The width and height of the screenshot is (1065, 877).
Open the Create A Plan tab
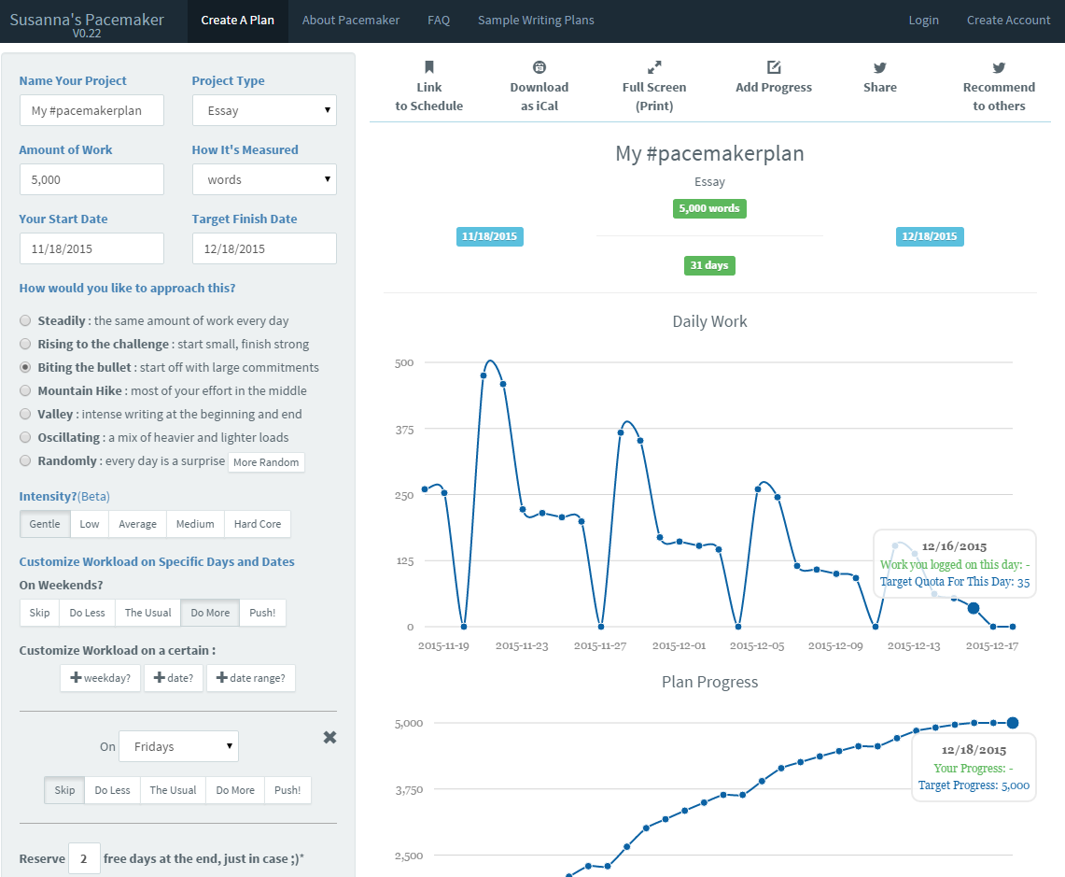point(238,21)
